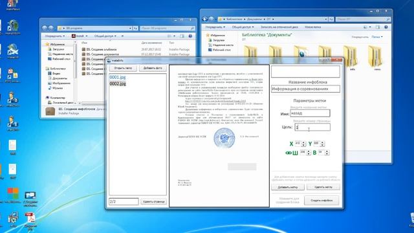Click the Создать инфоблок button
Viewport: 414px width, 233px height.
pyautogui.click(x=321, y=201)
